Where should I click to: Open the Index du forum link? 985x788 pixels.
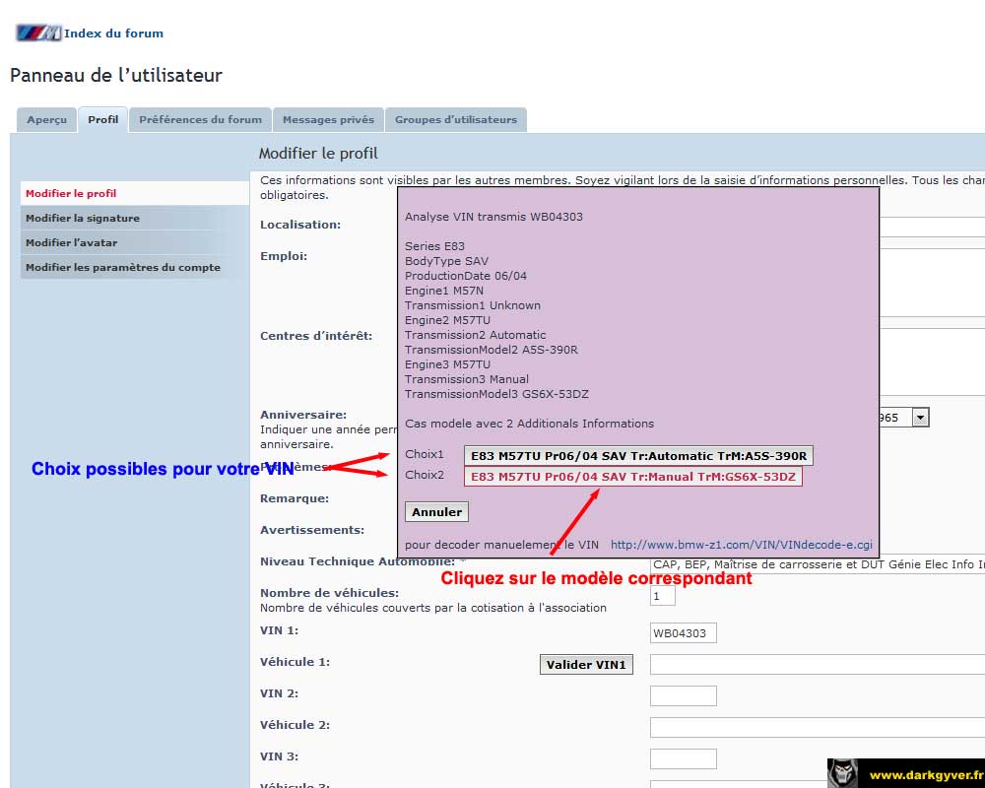[x=113, y=33]
